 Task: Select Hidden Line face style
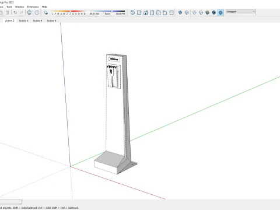201,13
